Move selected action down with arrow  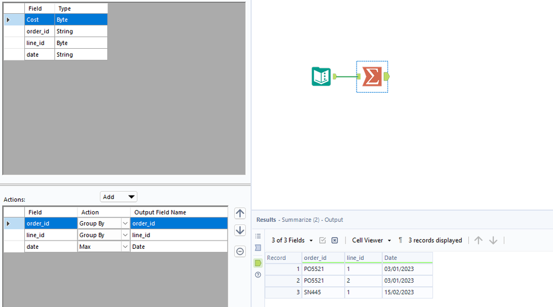[x=240, y=231]
